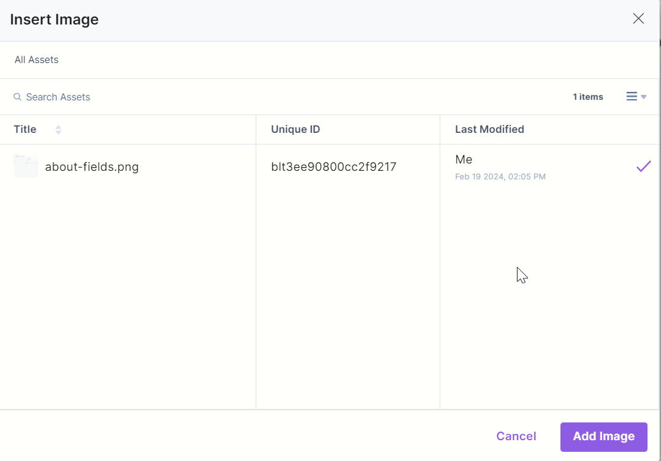The image size is (661, 461).
Task: Click the Insert Image dialog title
Action: [x=55, y=20]
